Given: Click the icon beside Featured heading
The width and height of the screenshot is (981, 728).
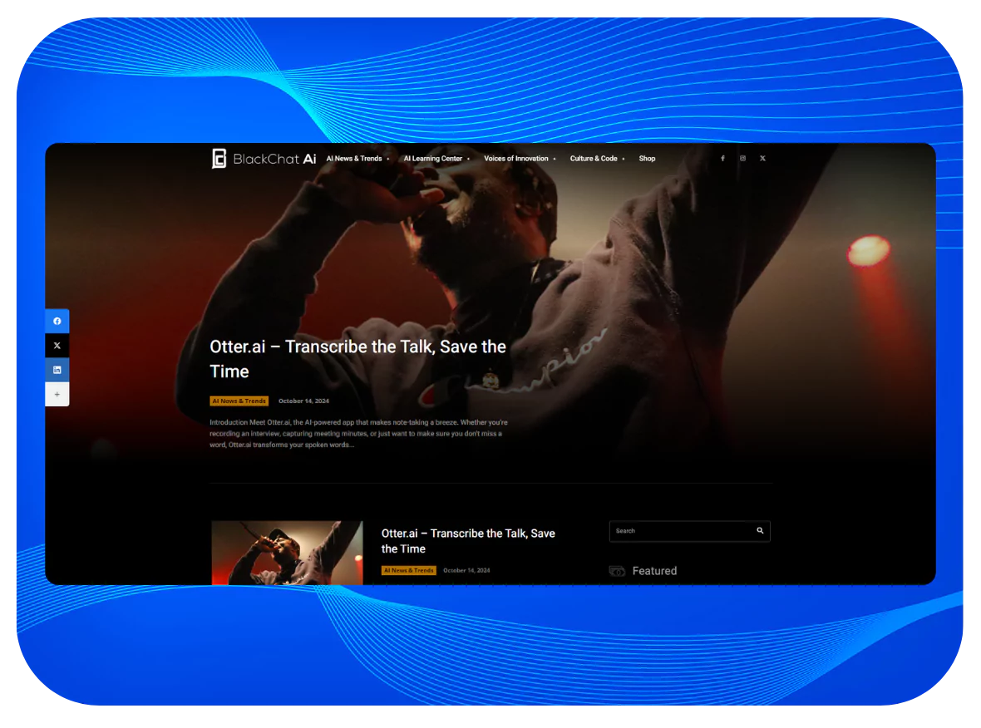Looking at the screenshot, I should point(617,571).
